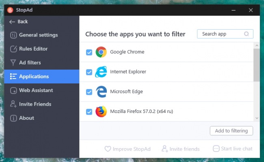Click the Ad filters funnel icon
The height and width of the screenshot is (162, 264).
pyautogui.click(x=13, y=63)
